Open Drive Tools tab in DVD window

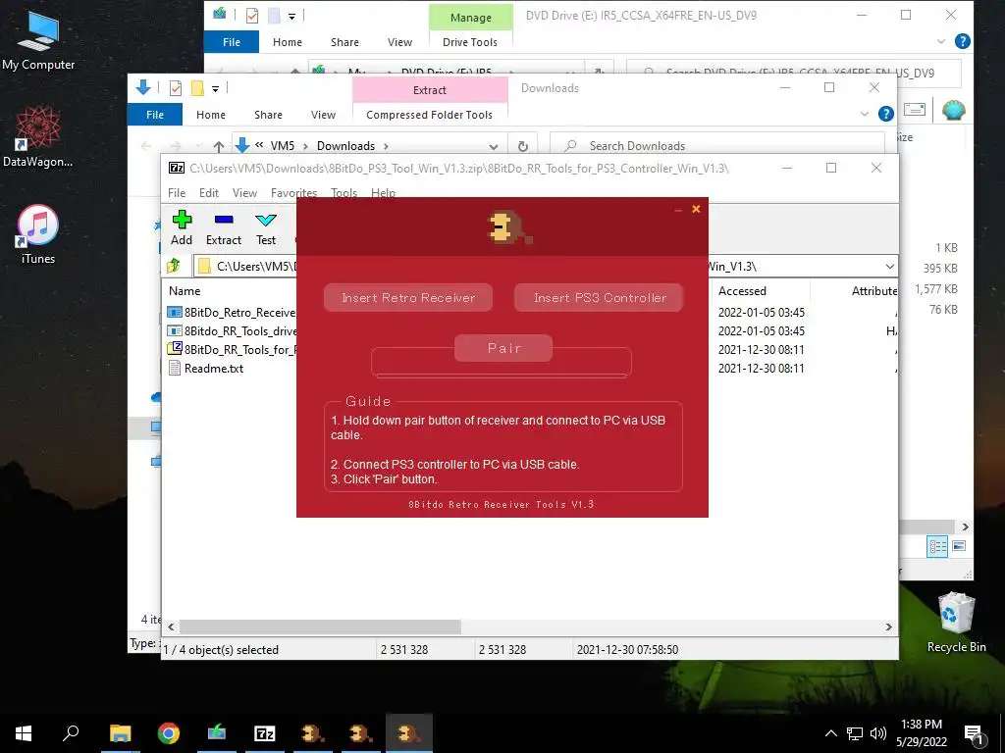pos(470,42)
